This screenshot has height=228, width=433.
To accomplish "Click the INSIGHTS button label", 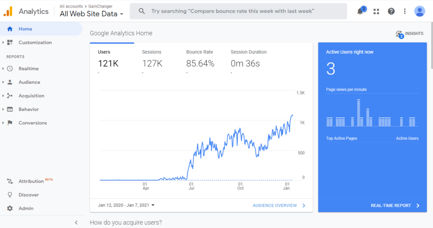I will pyautogui.click(x=414, y=33).
